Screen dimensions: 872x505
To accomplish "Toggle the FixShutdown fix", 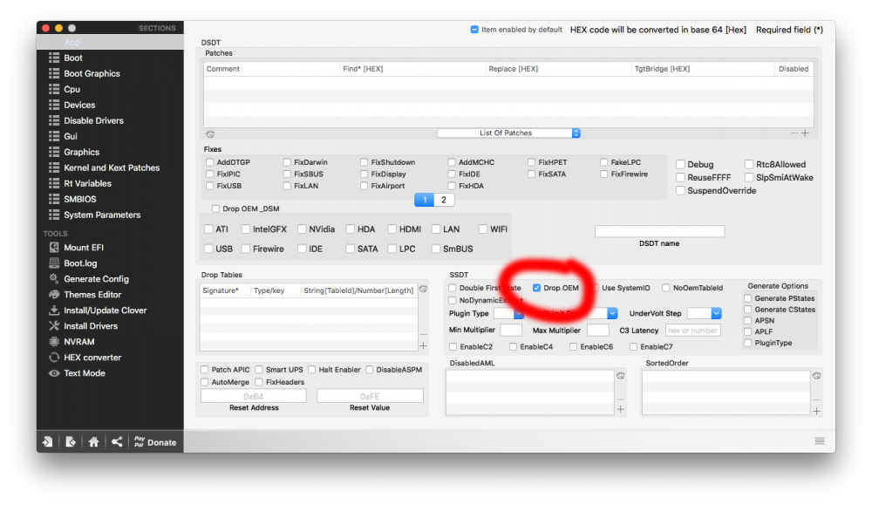I will [364, 162].
